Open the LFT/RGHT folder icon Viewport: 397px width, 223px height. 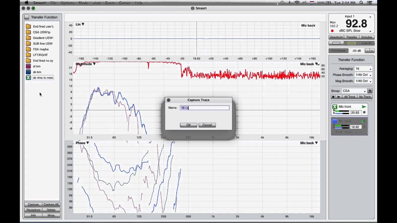(x=28, y=55)
